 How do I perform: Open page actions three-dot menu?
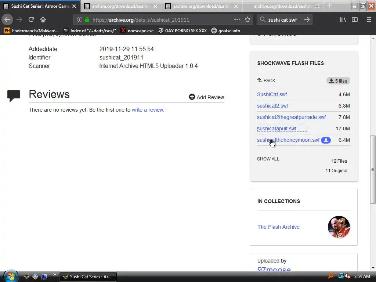237,19
